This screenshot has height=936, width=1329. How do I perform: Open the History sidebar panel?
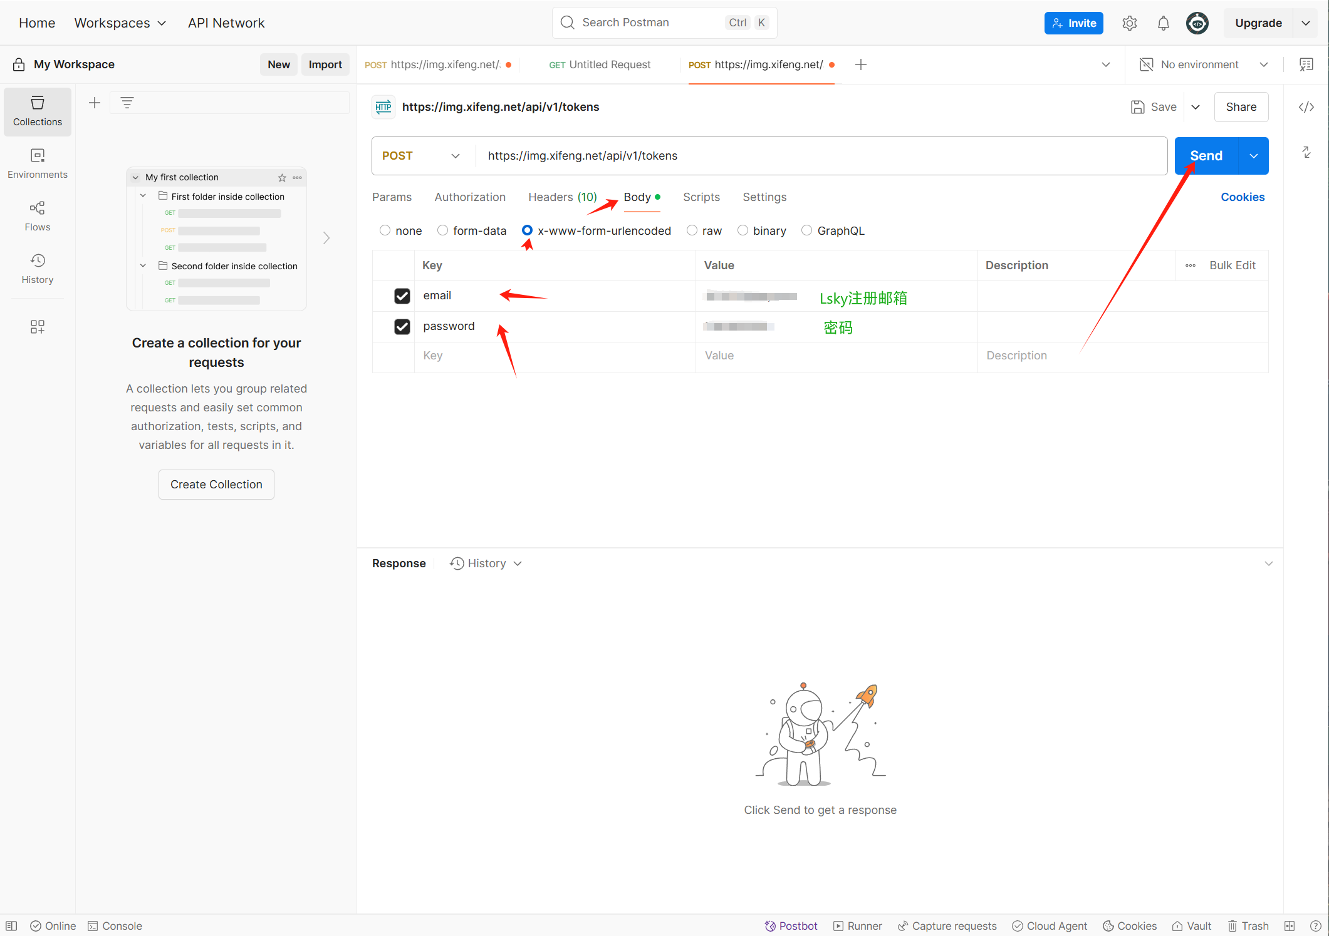click(x=38, y=269)
